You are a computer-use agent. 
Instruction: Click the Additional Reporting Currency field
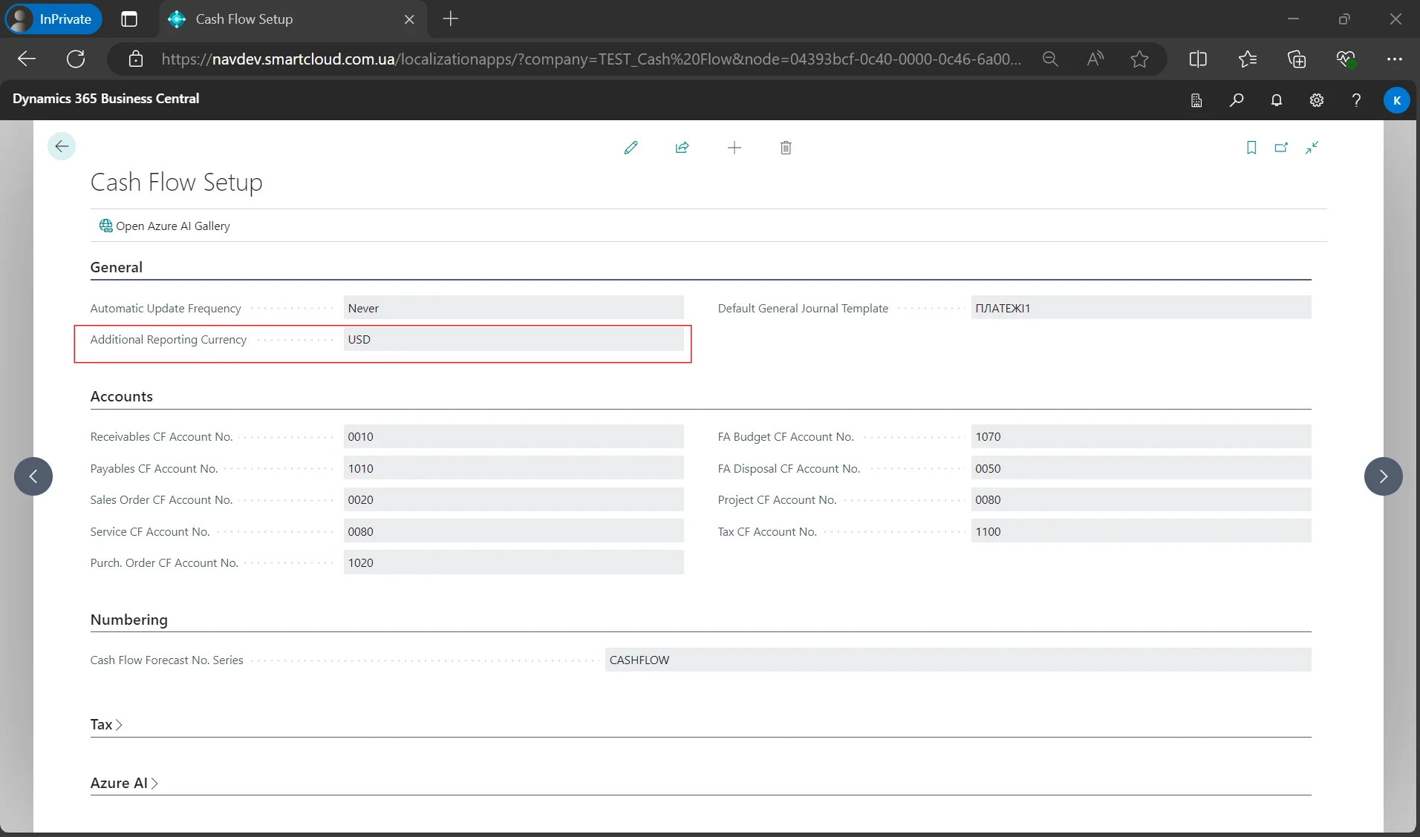512,340
